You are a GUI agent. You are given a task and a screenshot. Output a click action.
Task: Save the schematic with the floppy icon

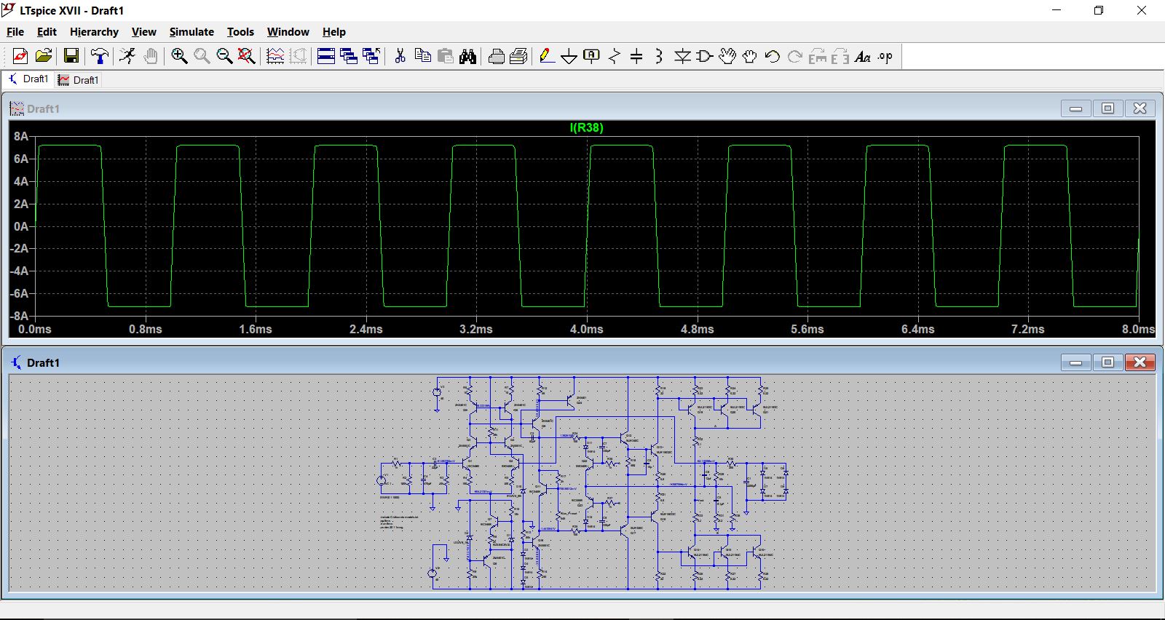pos(71,56)
